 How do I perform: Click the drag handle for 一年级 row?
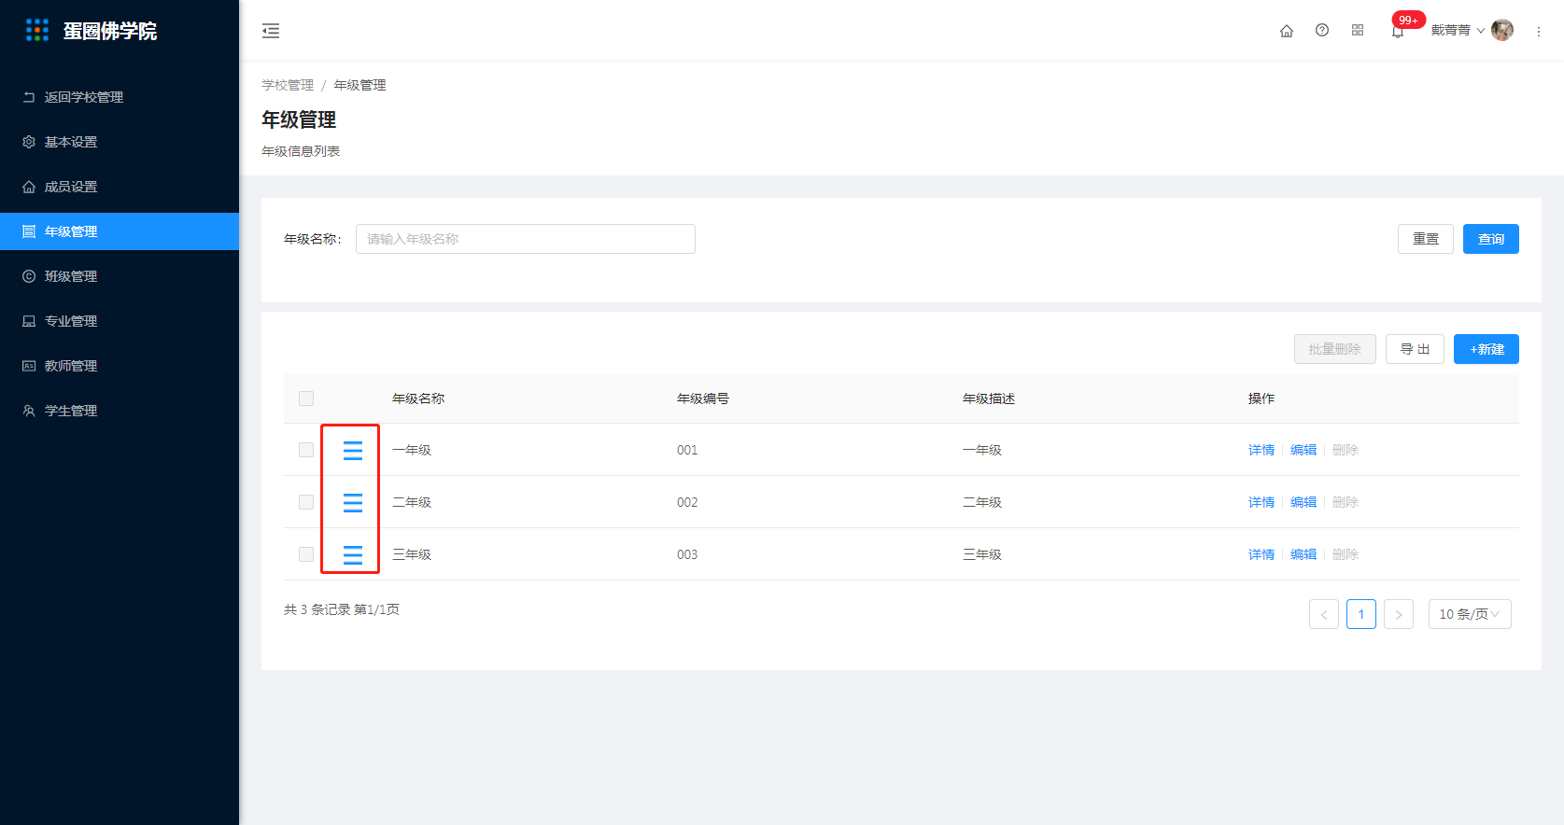(x=353, y=451)
